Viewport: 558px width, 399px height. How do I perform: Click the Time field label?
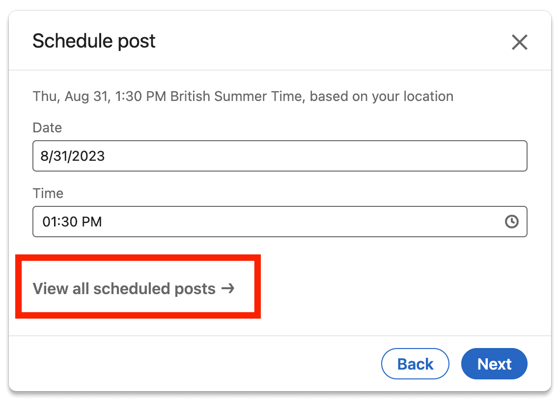48,193
